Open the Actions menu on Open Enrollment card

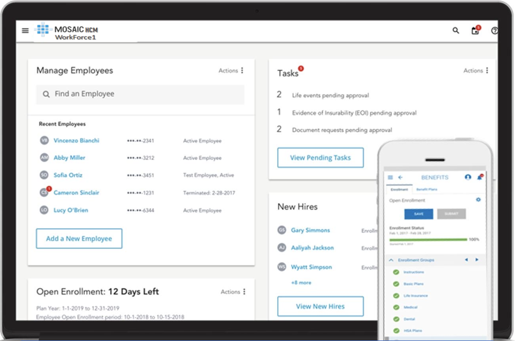click(244, 292)
